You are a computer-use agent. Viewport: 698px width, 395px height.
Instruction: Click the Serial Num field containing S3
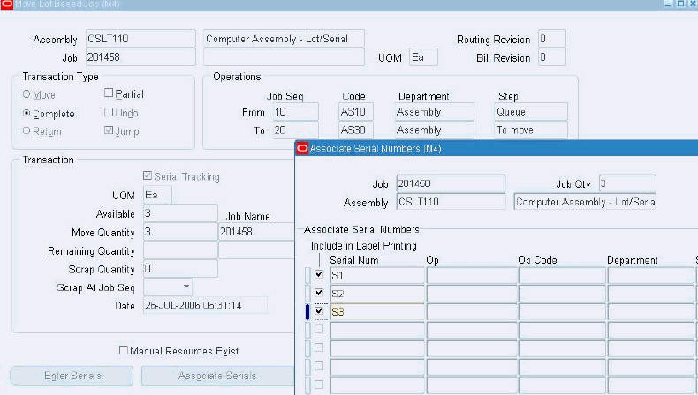(377, 312)
